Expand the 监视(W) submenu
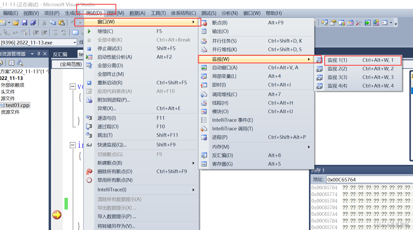The height and width of the screenshot is (230, 413). [256, 59]
